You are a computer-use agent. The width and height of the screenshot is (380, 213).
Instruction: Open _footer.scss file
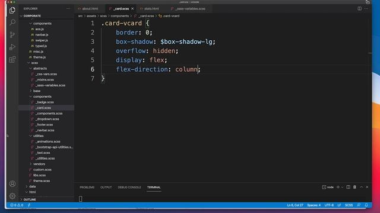click(x=44, y=125)
